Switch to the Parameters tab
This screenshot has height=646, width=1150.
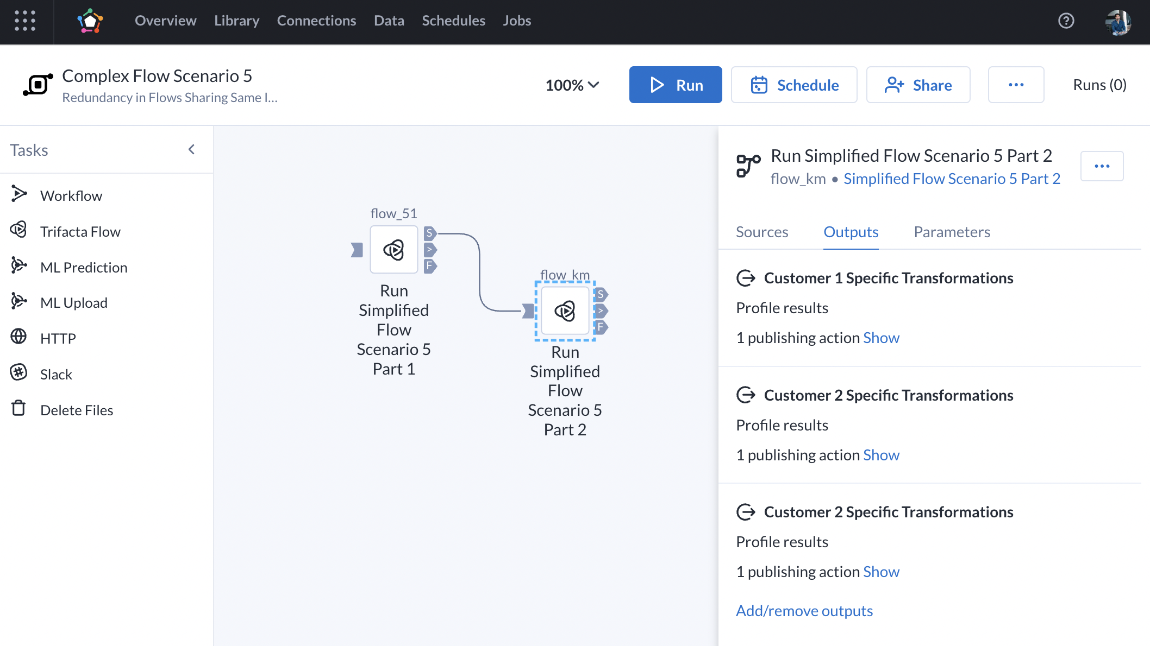click(952, 232)
